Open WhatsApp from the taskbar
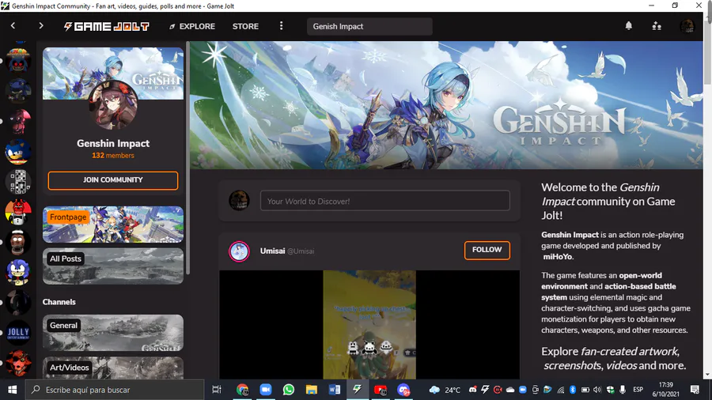 tap(288, 390)
